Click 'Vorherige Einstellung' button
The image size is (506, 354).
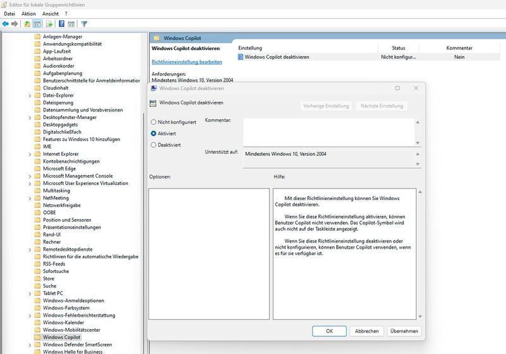326,106
